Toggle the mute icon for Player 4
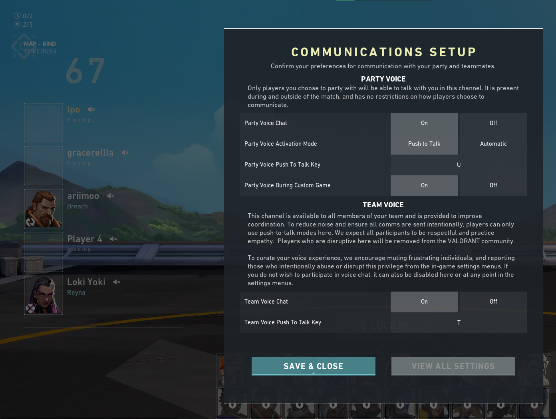The width and height of the screenshot is (556, 419). click(113, 239)
